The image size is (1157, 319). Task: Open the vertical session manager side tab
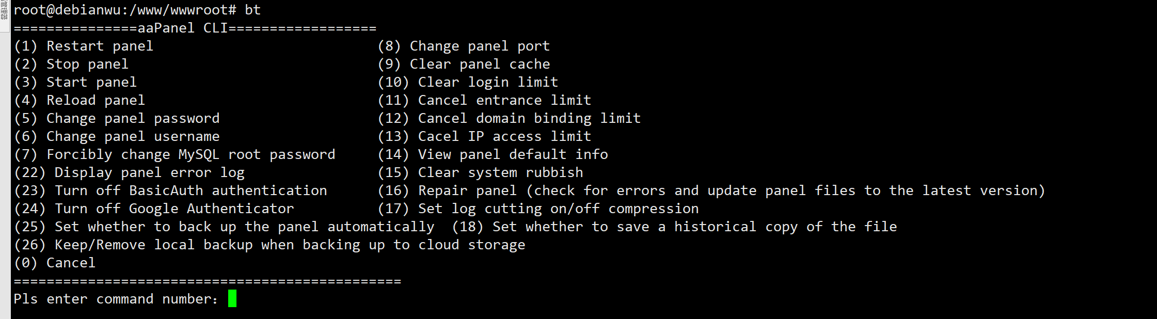pyautogui.click(x=5, y=11)
